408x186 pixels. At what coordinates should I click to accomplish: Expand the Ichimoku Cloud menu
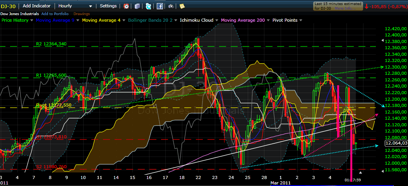(x=216, y=20)
